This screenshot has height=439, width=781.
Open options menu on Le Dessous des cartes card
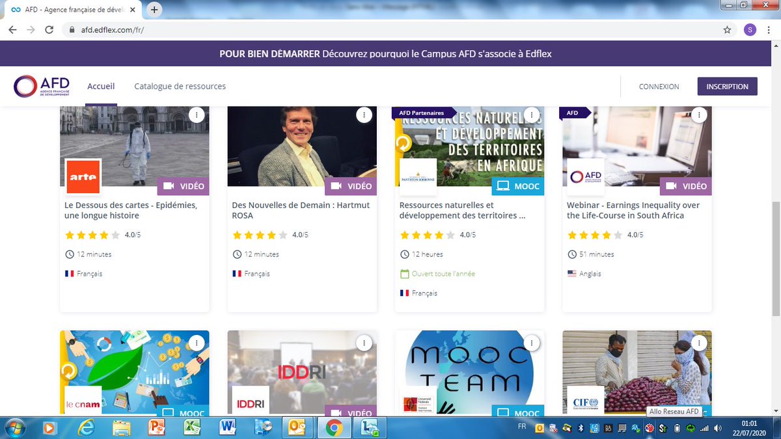tap(197, 114)
